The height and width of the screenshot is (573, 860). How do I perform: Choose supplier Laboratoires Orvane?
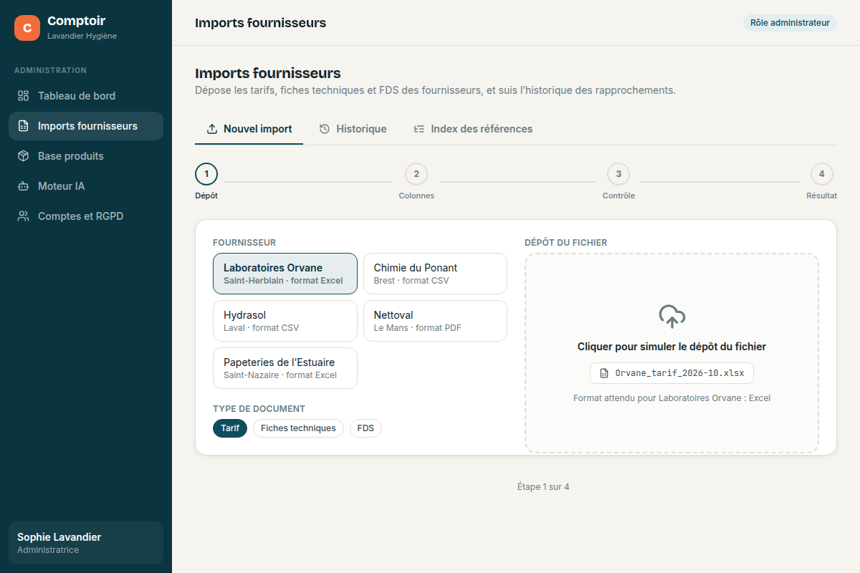[x=285, y=274]
